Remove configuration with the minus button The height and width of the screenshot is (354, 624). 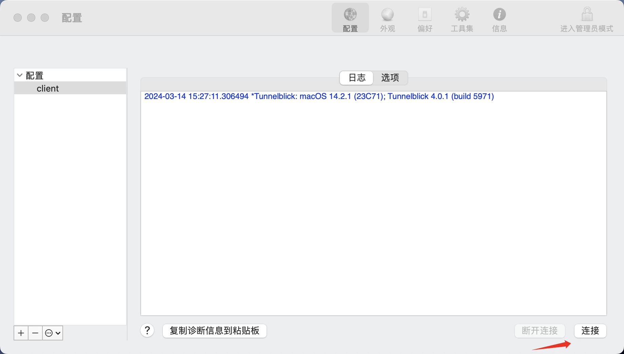[35, 333]
